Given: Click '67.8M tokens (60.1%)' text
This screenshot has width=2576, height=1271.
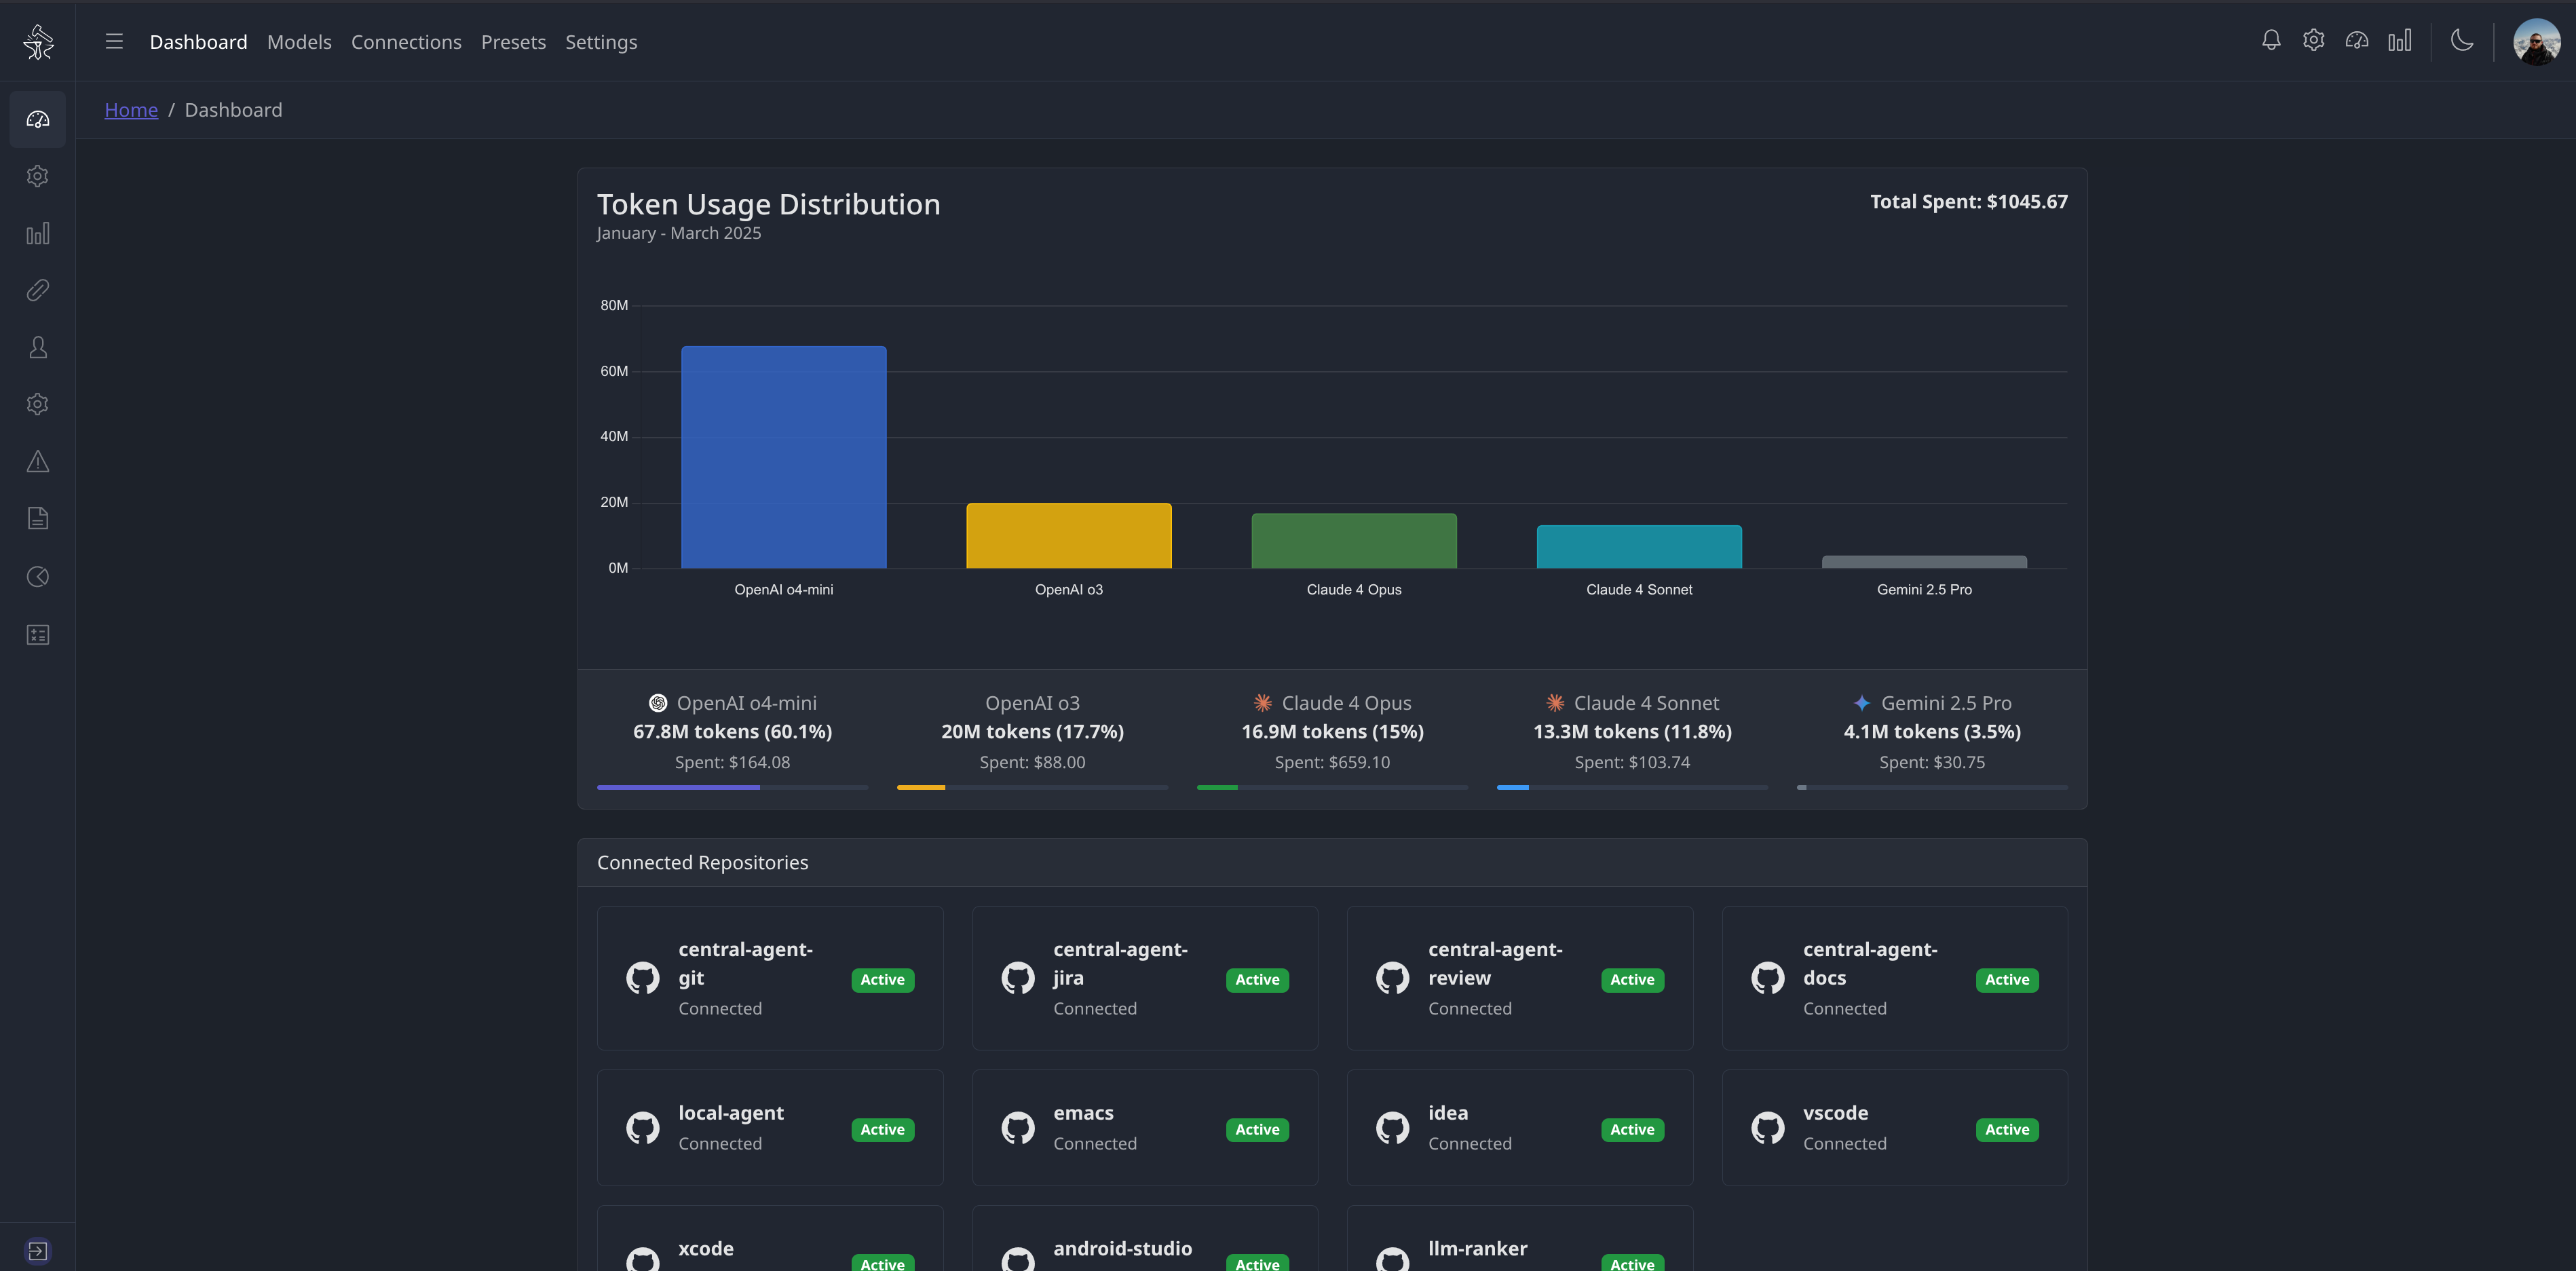Looking at the screenshot, I should [x=732, y=732].
